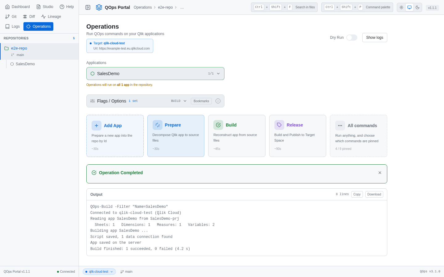Select the Operations nav item
Image resolution: width=444 pixels, height=277 pixels.
pyautogui.click(x=38, y=26)
